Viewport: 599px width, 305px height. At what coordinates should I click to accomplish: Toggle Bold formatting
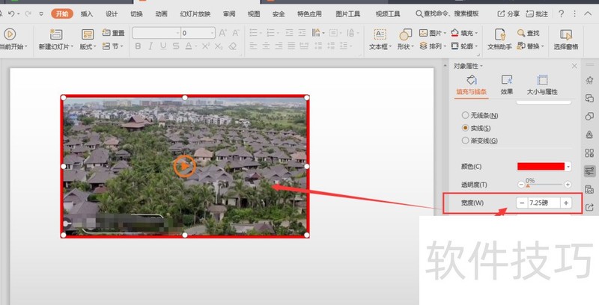click(x=138, y=46)
